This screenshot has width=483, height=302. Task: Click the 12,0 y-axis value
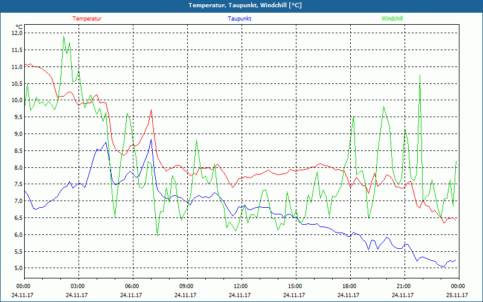(x=17, y=33)
